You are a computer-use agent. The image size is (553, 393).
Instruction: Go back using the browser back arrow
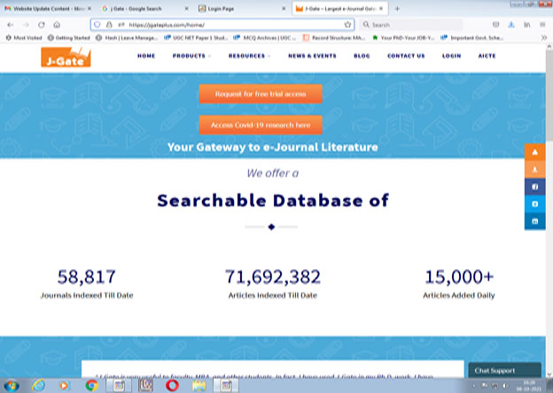tap(11, 25)
